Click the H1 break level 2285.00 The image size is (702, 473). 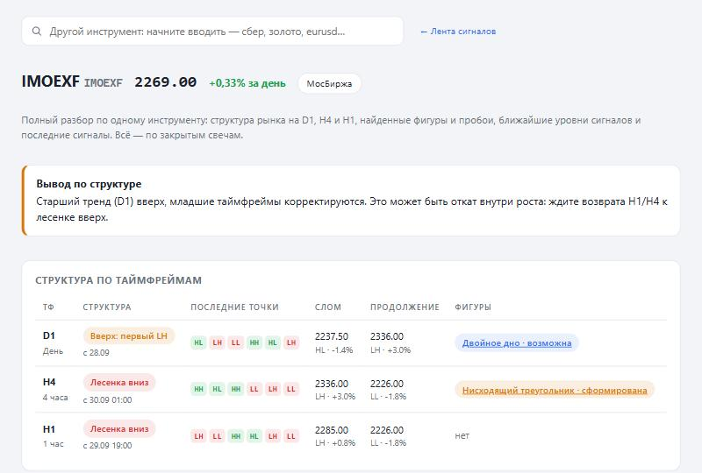332,430
